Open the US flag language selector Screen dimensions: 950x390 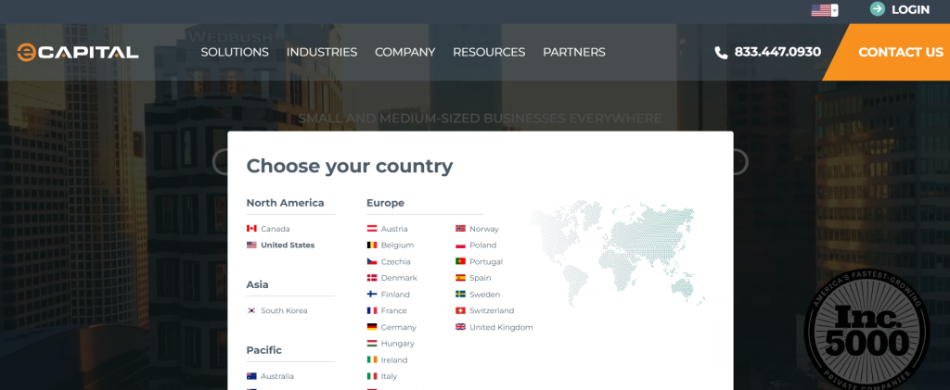click(x=824, y=10)
